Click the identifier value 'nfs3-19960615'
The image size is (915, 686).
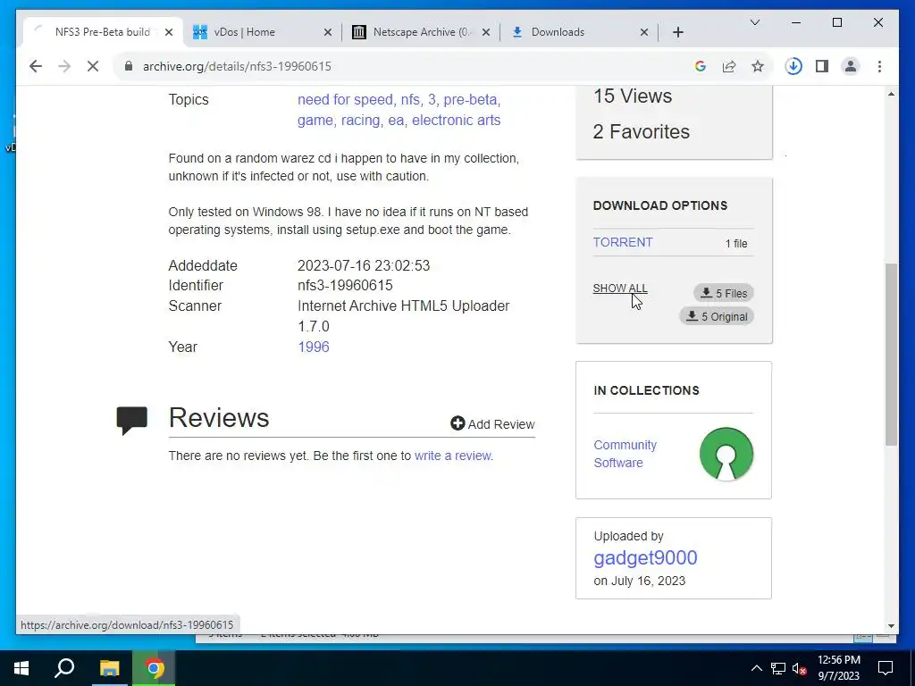pos(345,286)
